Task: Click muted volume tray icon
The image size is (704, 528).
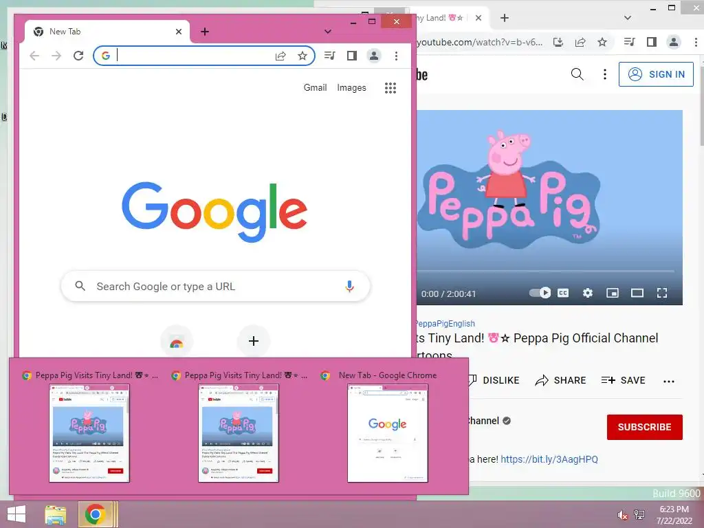Action: click(621, 515)
